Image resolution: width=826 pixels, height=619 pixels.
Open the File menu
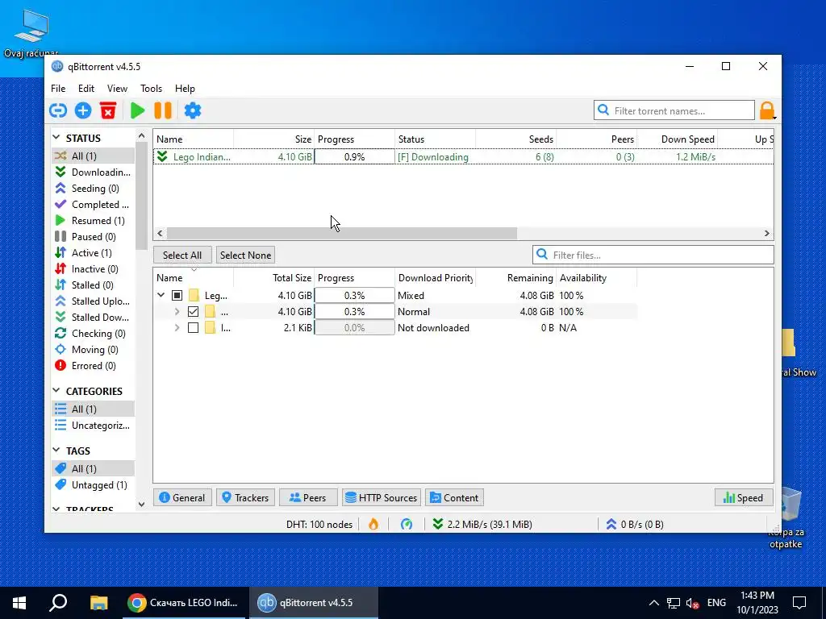click(58, 89)
